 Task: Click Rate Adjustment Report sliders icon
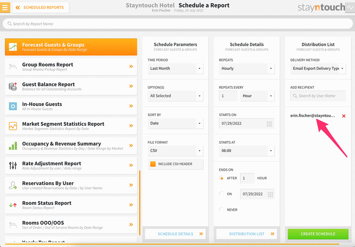(x=13, y=166)
